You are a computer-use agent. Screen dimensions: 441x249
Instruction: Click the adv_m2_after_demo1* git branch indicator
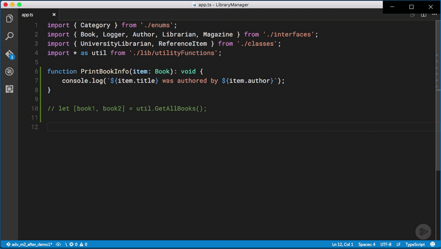(x=29, y=244)
